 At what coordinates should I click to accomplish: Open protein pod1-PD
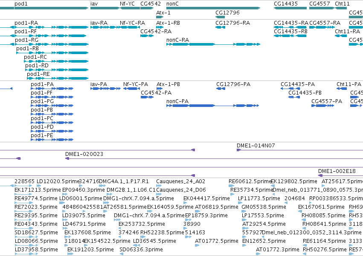point(42,127)
